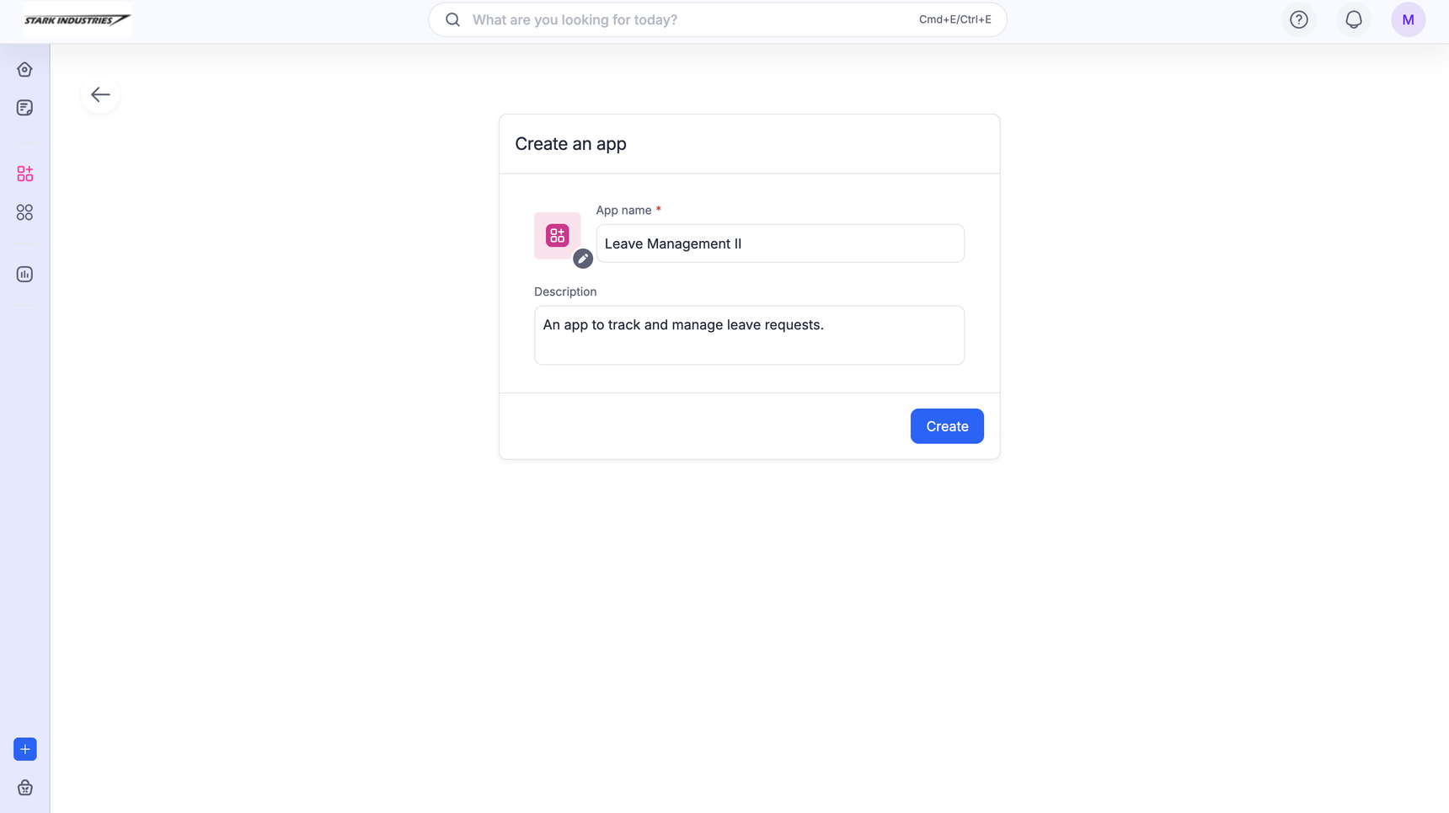1449x813 pixels.
Task: Open the tasks list icon in sidebar
Action: (x=24, y=108)
